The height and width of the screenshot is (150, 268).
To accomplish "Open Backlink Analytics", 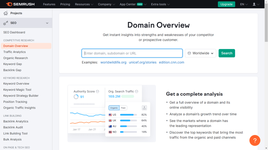I will (16, 121).
